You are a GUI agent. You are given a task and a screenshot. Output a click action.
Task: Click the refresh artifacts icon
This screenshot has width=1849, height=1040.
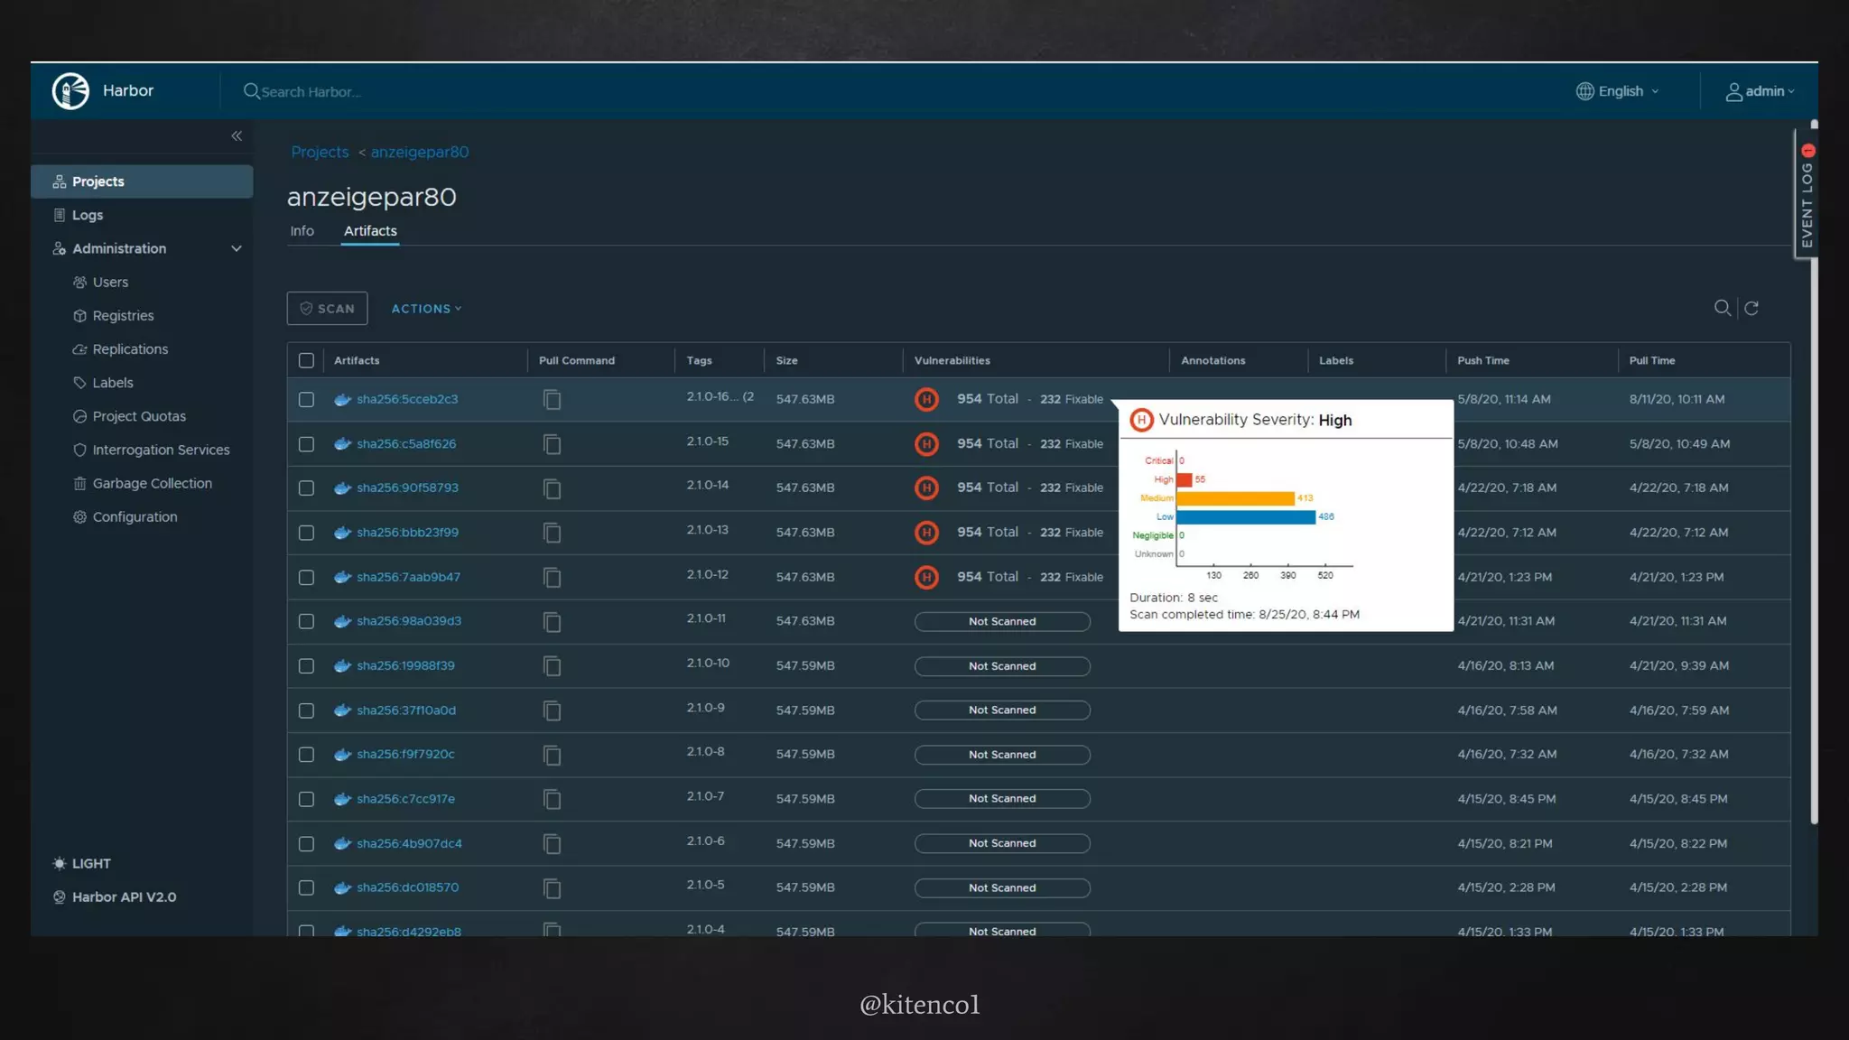tap(1751, 309)
